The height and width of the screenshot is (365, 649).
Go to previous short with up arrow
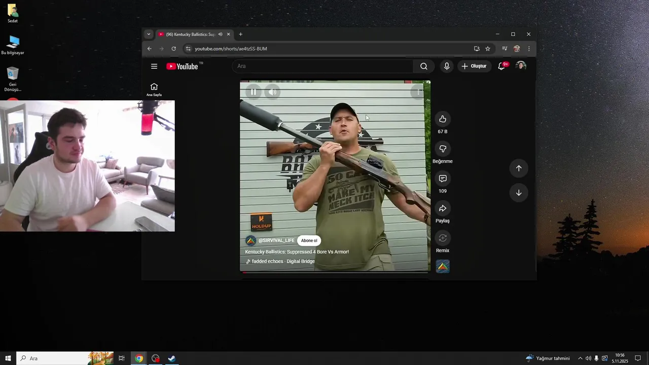(519, 168)
